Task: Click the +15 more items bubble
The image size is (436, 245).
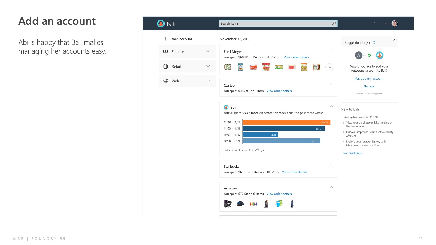Action: coord(329,67)
